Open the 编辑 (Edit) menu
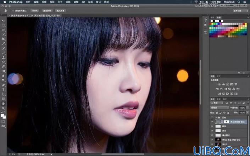The width and height of the screenshot is (250, 156). [36, 2]
